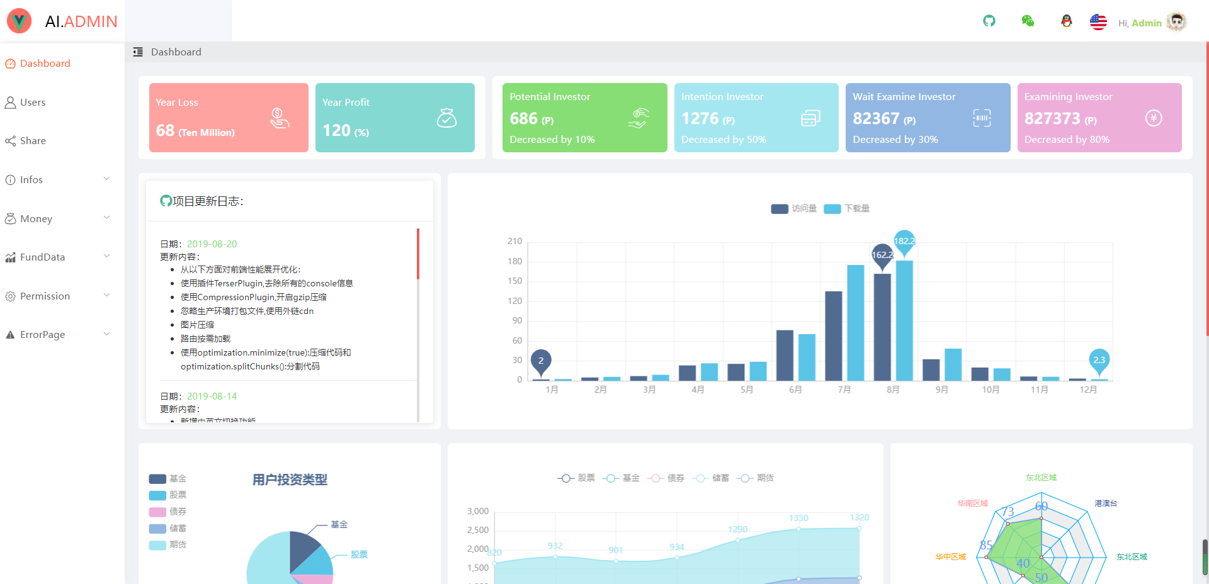Toggle 访问量 series in bar chart legend
Image resolution: width=1209 pixels, height=584 pixels.
[793, 209]
